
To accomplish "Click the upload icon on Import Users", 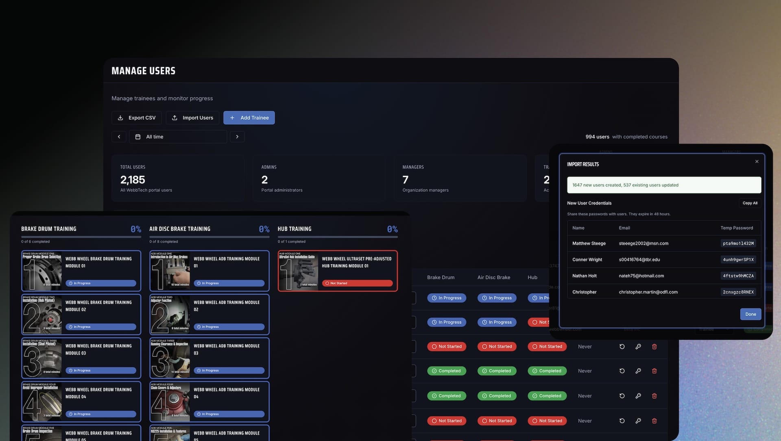I will click(175, 117).
